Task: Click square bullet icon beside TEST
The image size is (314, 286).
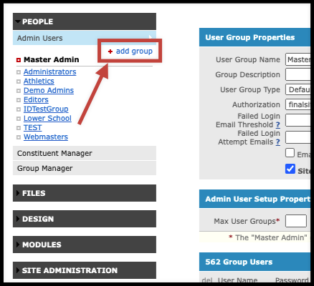Action: pos(19,128)
